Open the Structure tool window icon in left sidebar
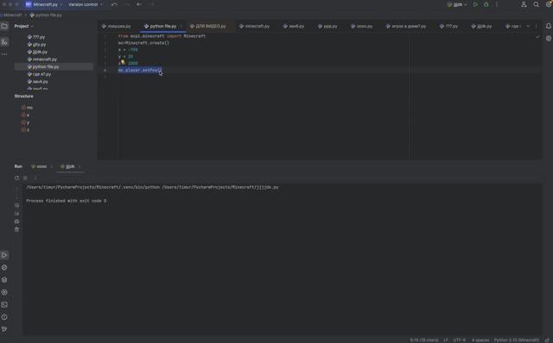 [x=4, y=42]
